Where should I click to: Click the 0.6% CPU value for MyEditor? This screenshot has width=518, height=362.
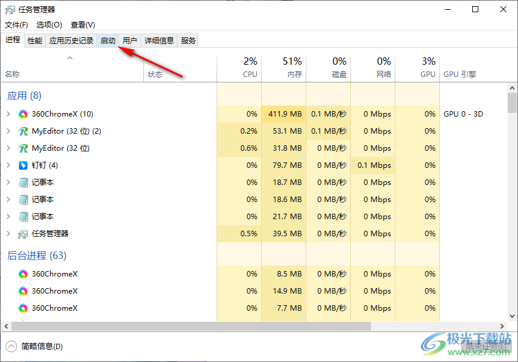249,148
